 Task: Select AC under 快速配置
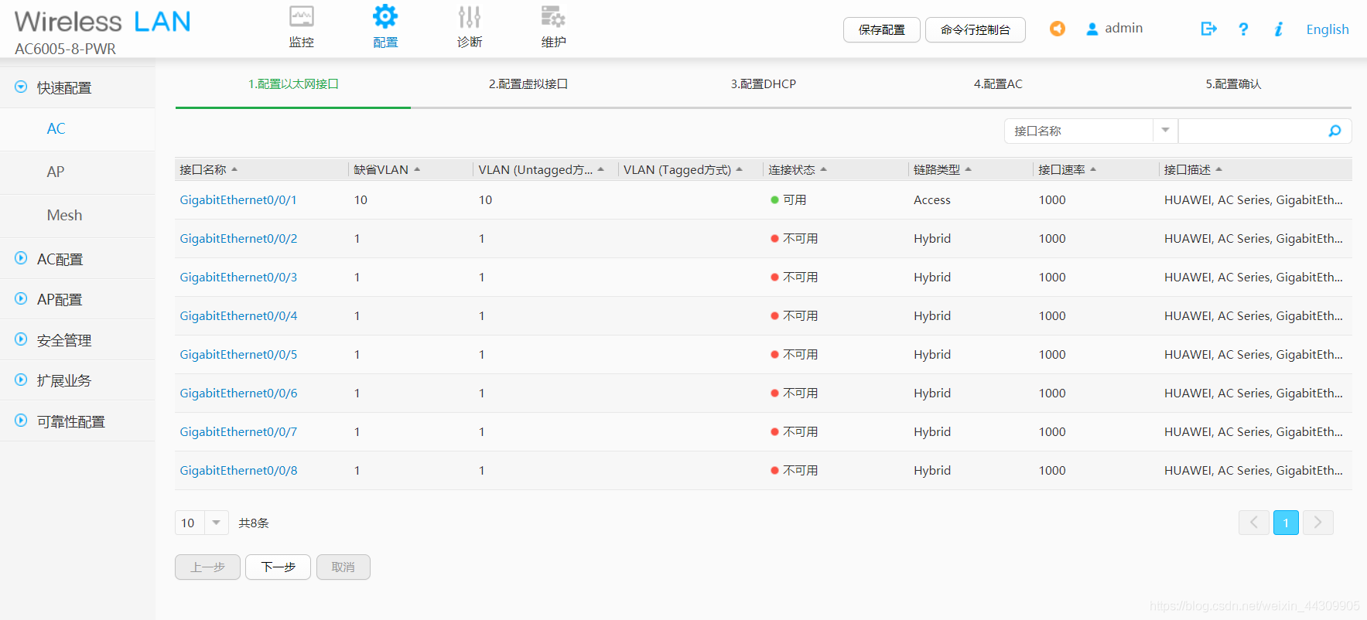[56, 128]
